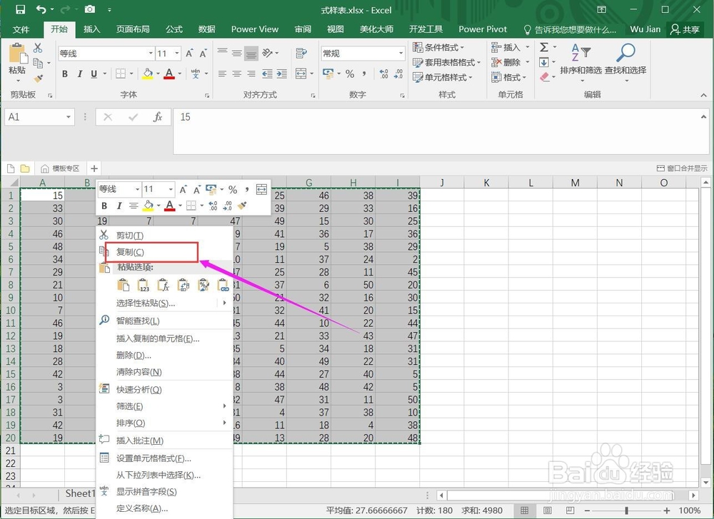The image size is (714, 519).
Task: Click the Format Painter brush in clipboard group
Action: [39, 79]
